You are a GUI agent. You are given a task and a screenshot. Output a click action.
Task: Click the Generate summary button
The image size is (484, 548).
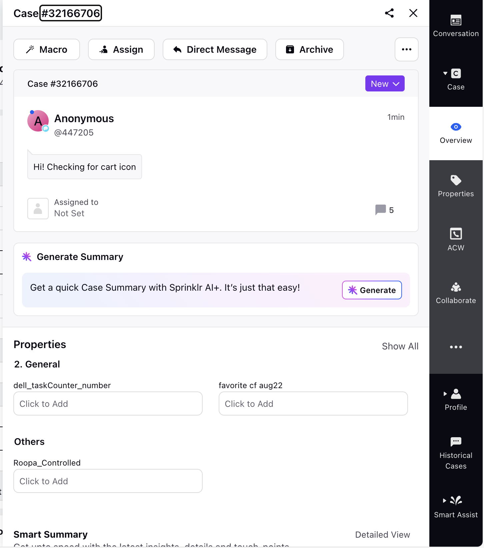coord(372,290)
